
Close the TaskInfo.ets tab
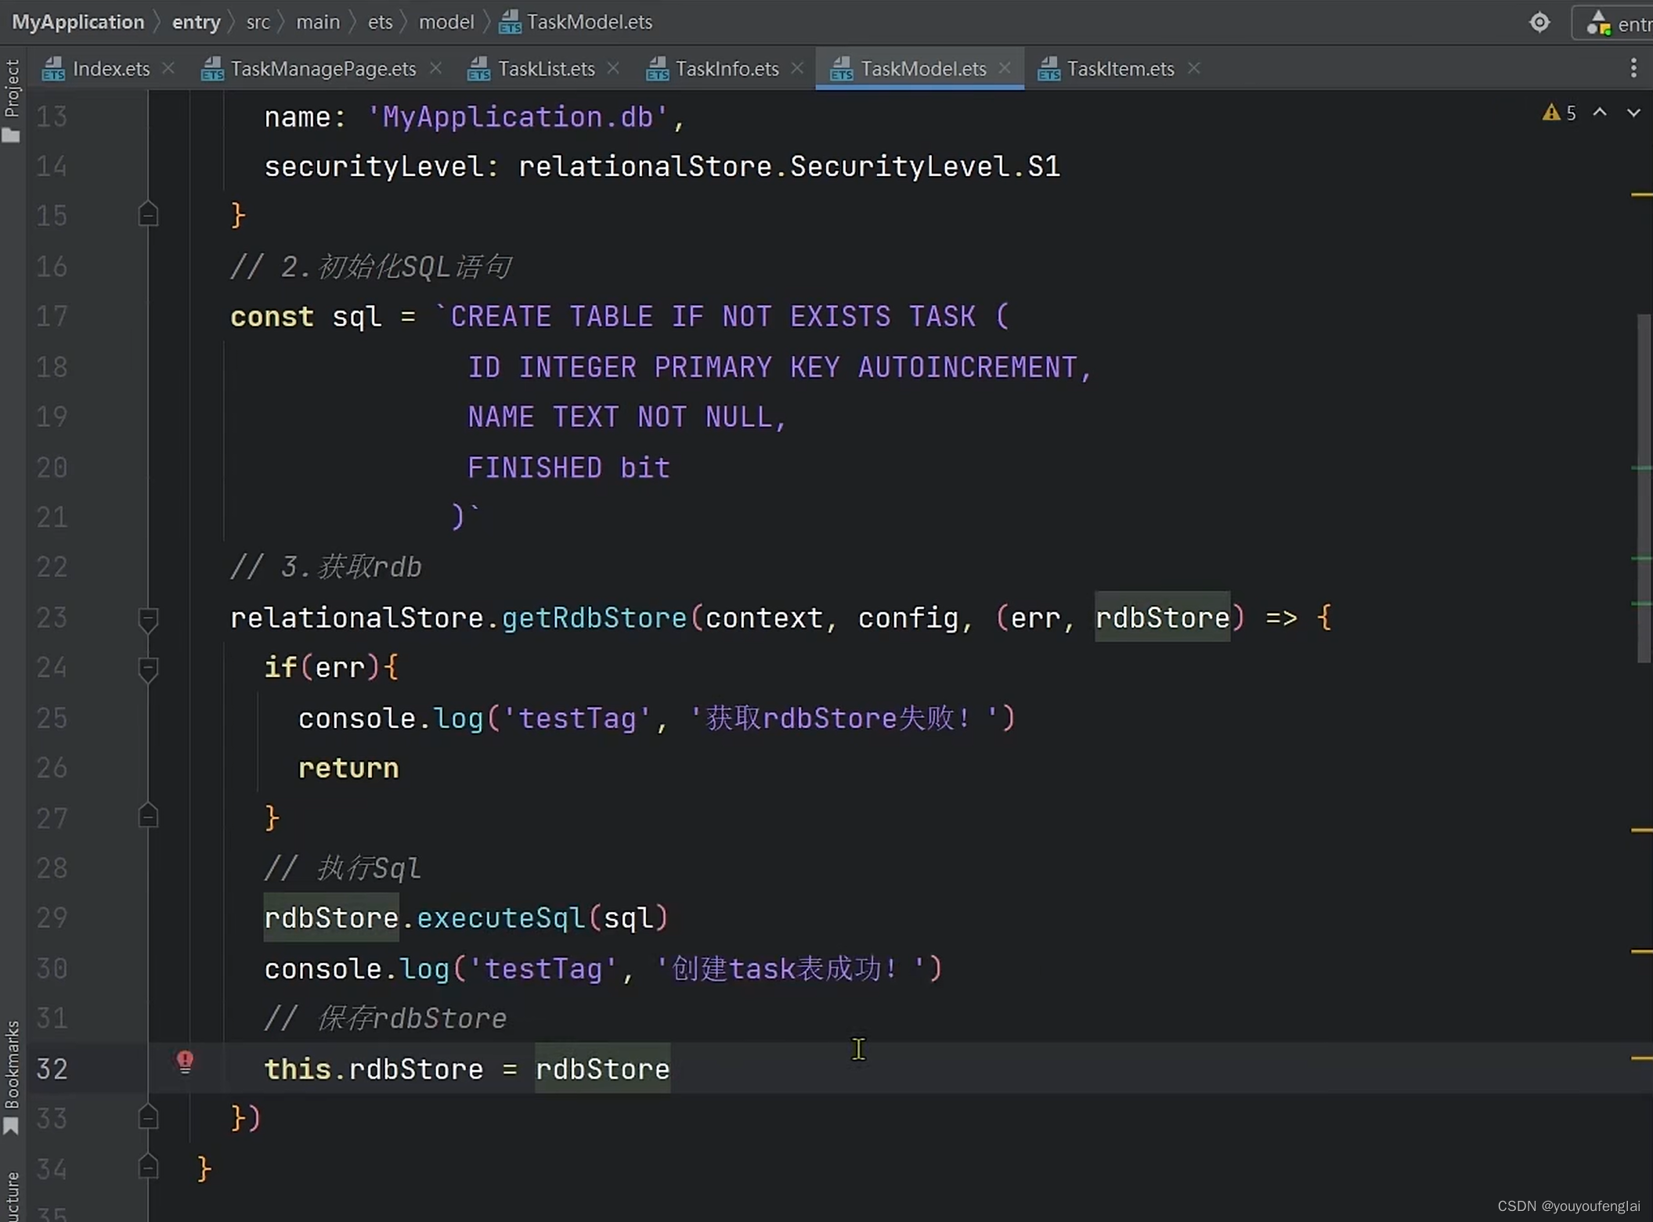797,69
